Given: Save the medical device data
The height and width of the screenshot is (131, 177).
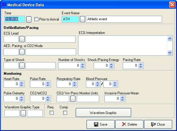Looking at the screenshot, I should (101, 124).
